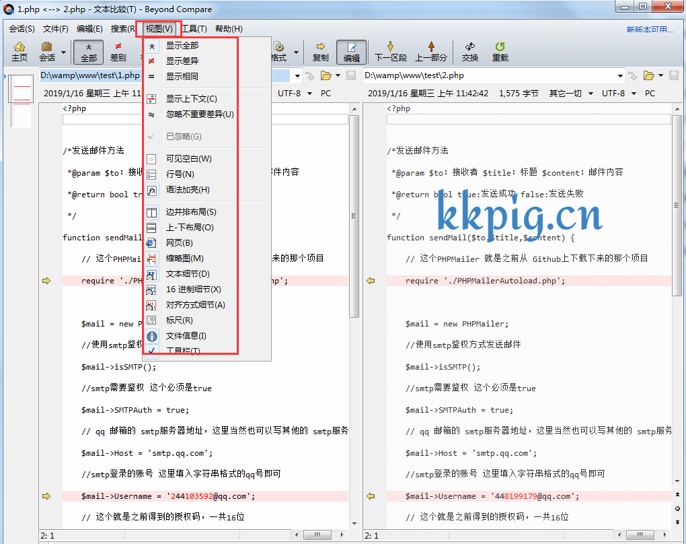Toggle 行号(N) line numbers
686x544 pixels.
tap(207, 174)
